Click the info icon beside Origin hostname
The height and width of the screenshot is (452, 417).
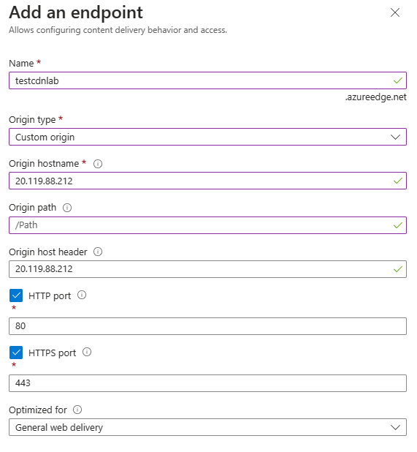[x=98, y=164]
